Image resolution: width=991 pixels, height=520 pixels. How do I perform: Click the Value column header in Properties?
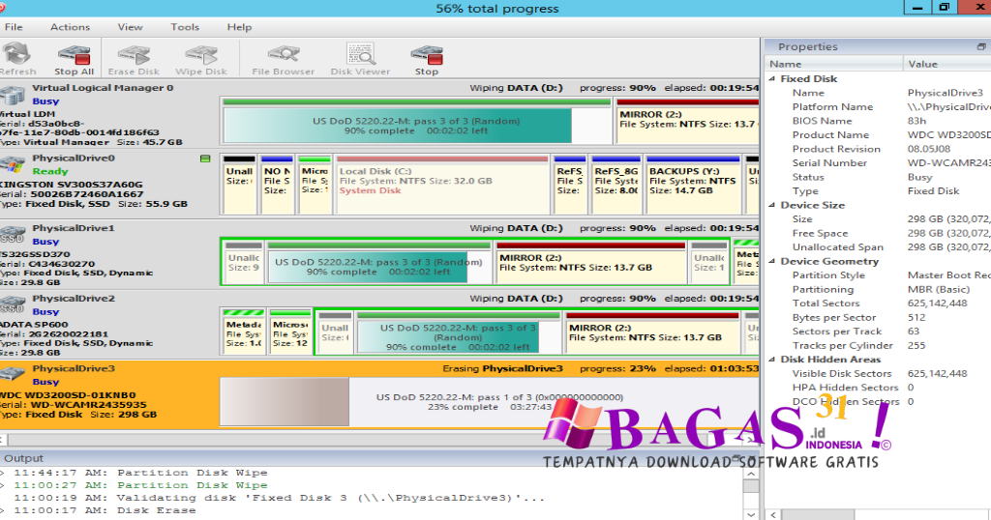pos(946,64)
